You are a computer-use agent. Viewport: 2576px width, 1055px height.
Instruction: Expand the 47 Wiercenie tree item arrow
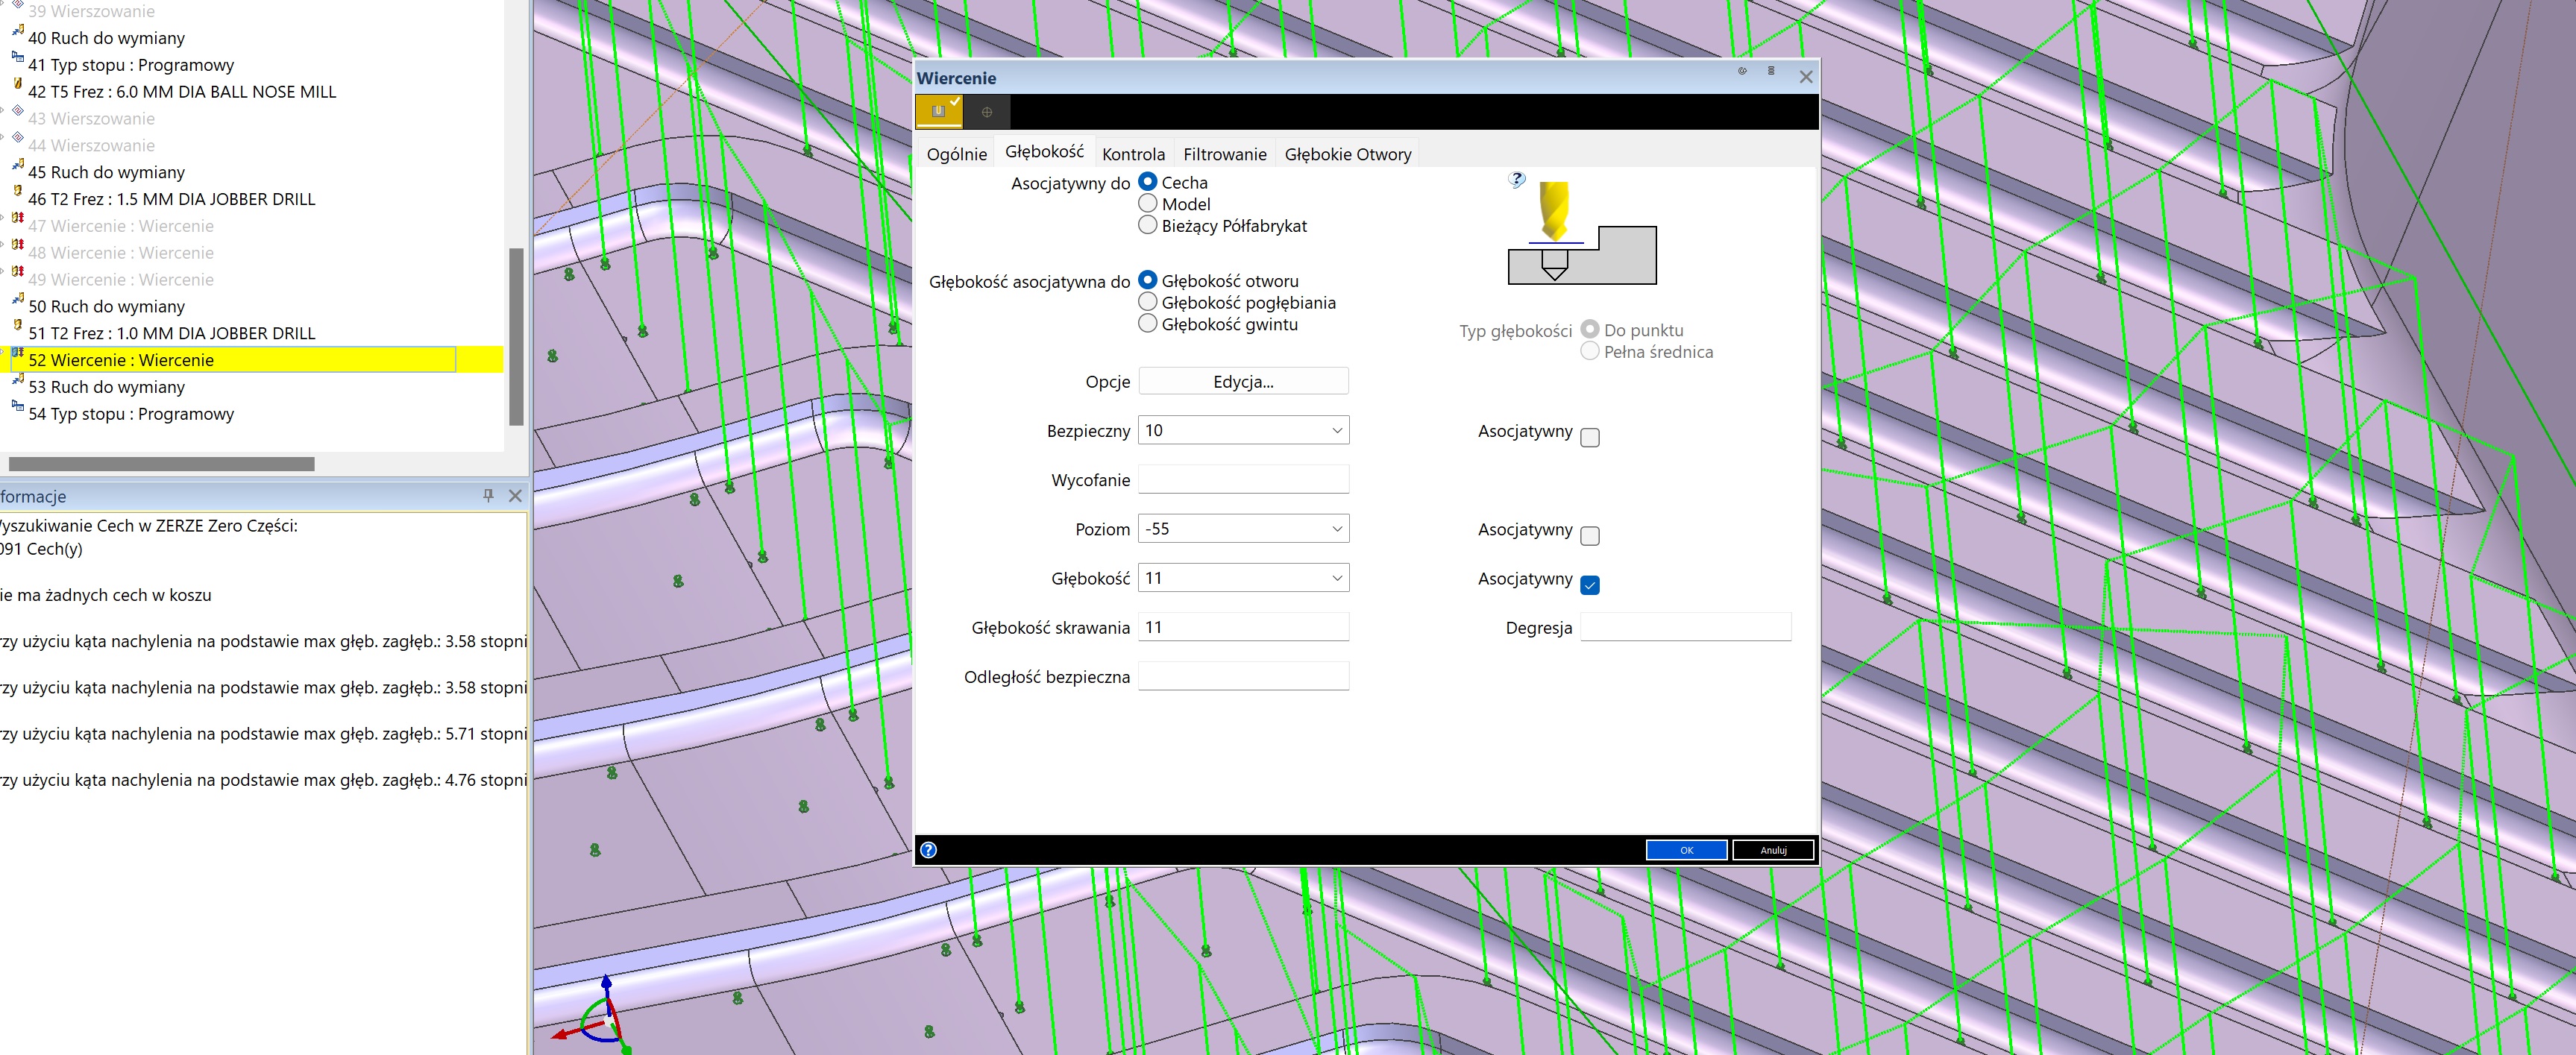pos(4,217)
